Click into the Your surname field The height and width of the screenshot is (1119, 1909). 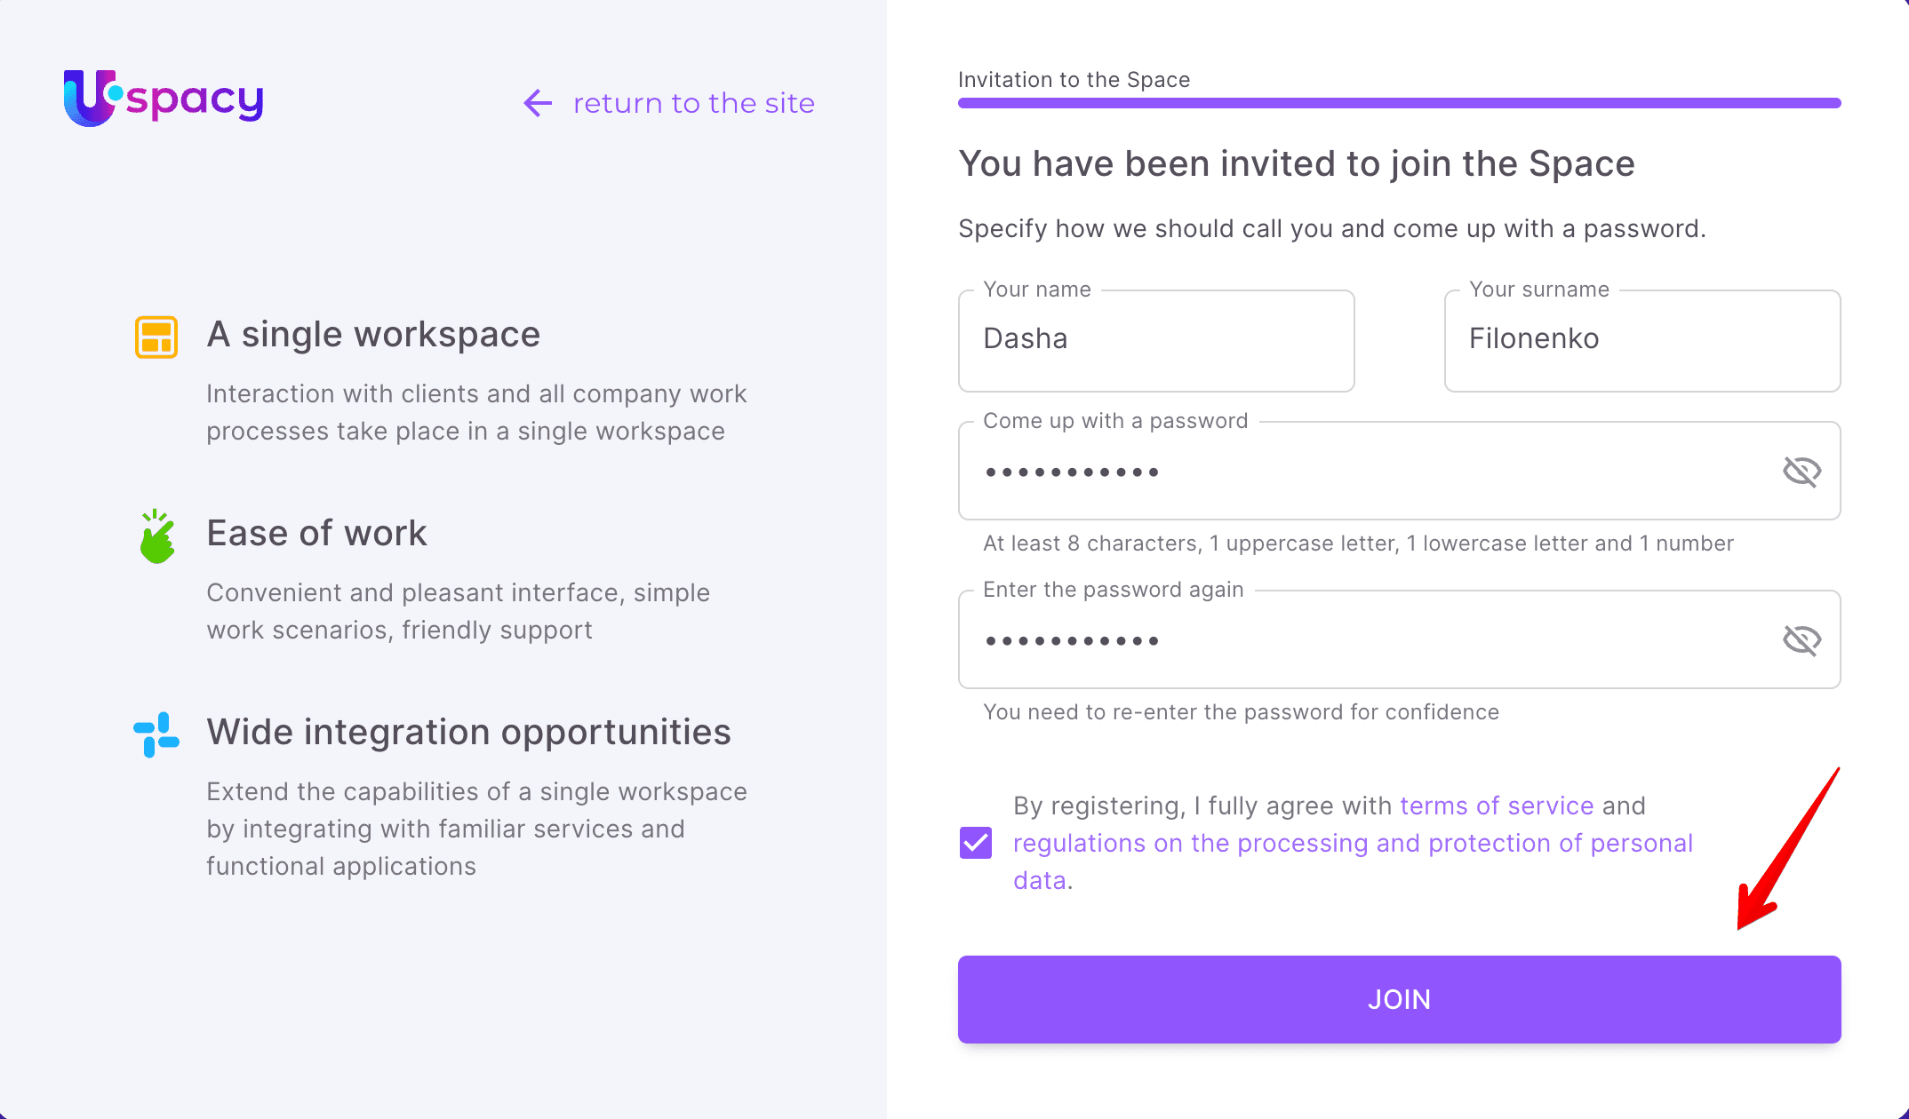pyautogui.click(x=1641, y=340)
